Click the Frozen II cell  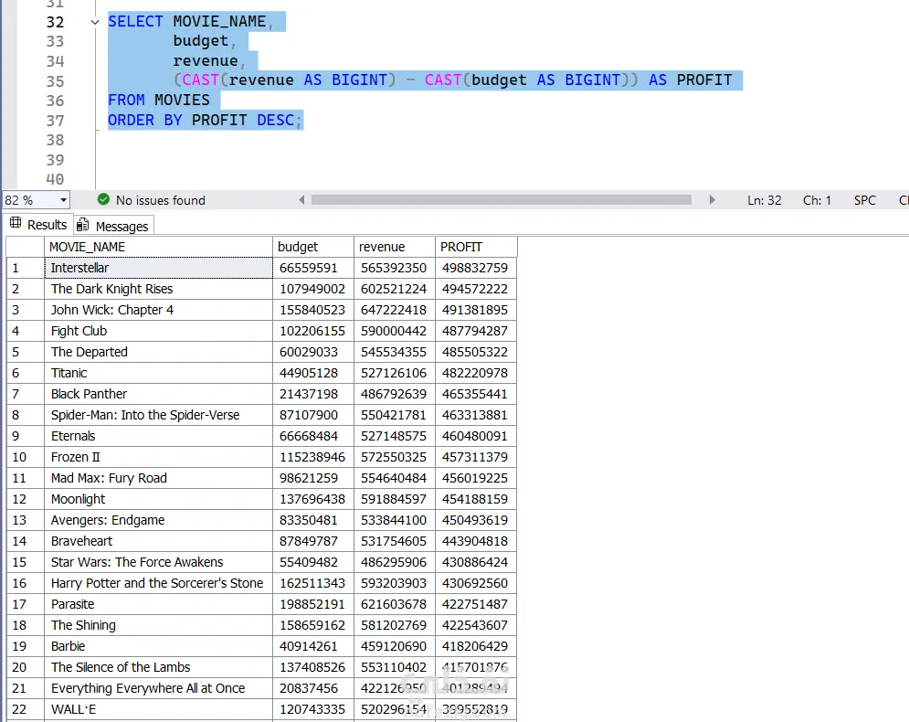point(158,457)
